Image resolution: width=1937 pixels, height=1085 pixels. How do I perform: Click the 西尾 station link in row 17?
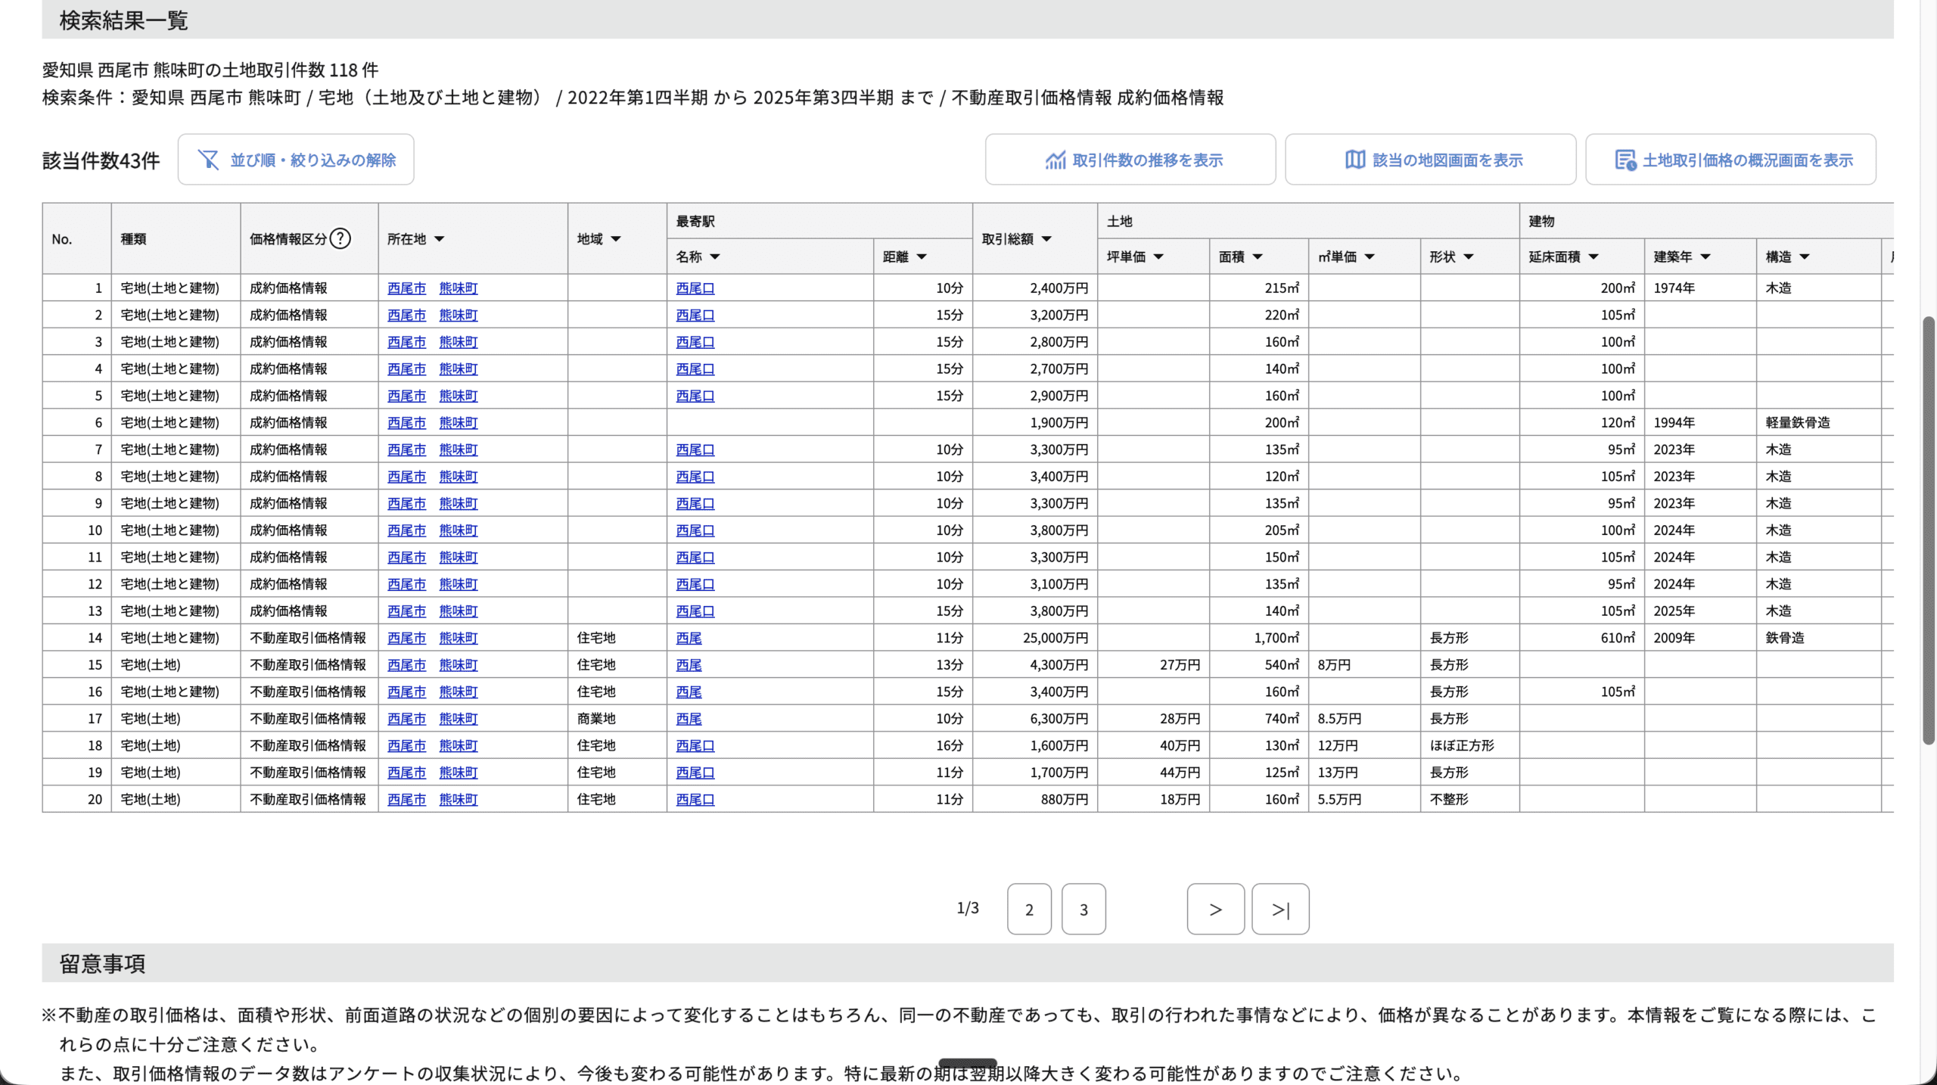[689, 719]
